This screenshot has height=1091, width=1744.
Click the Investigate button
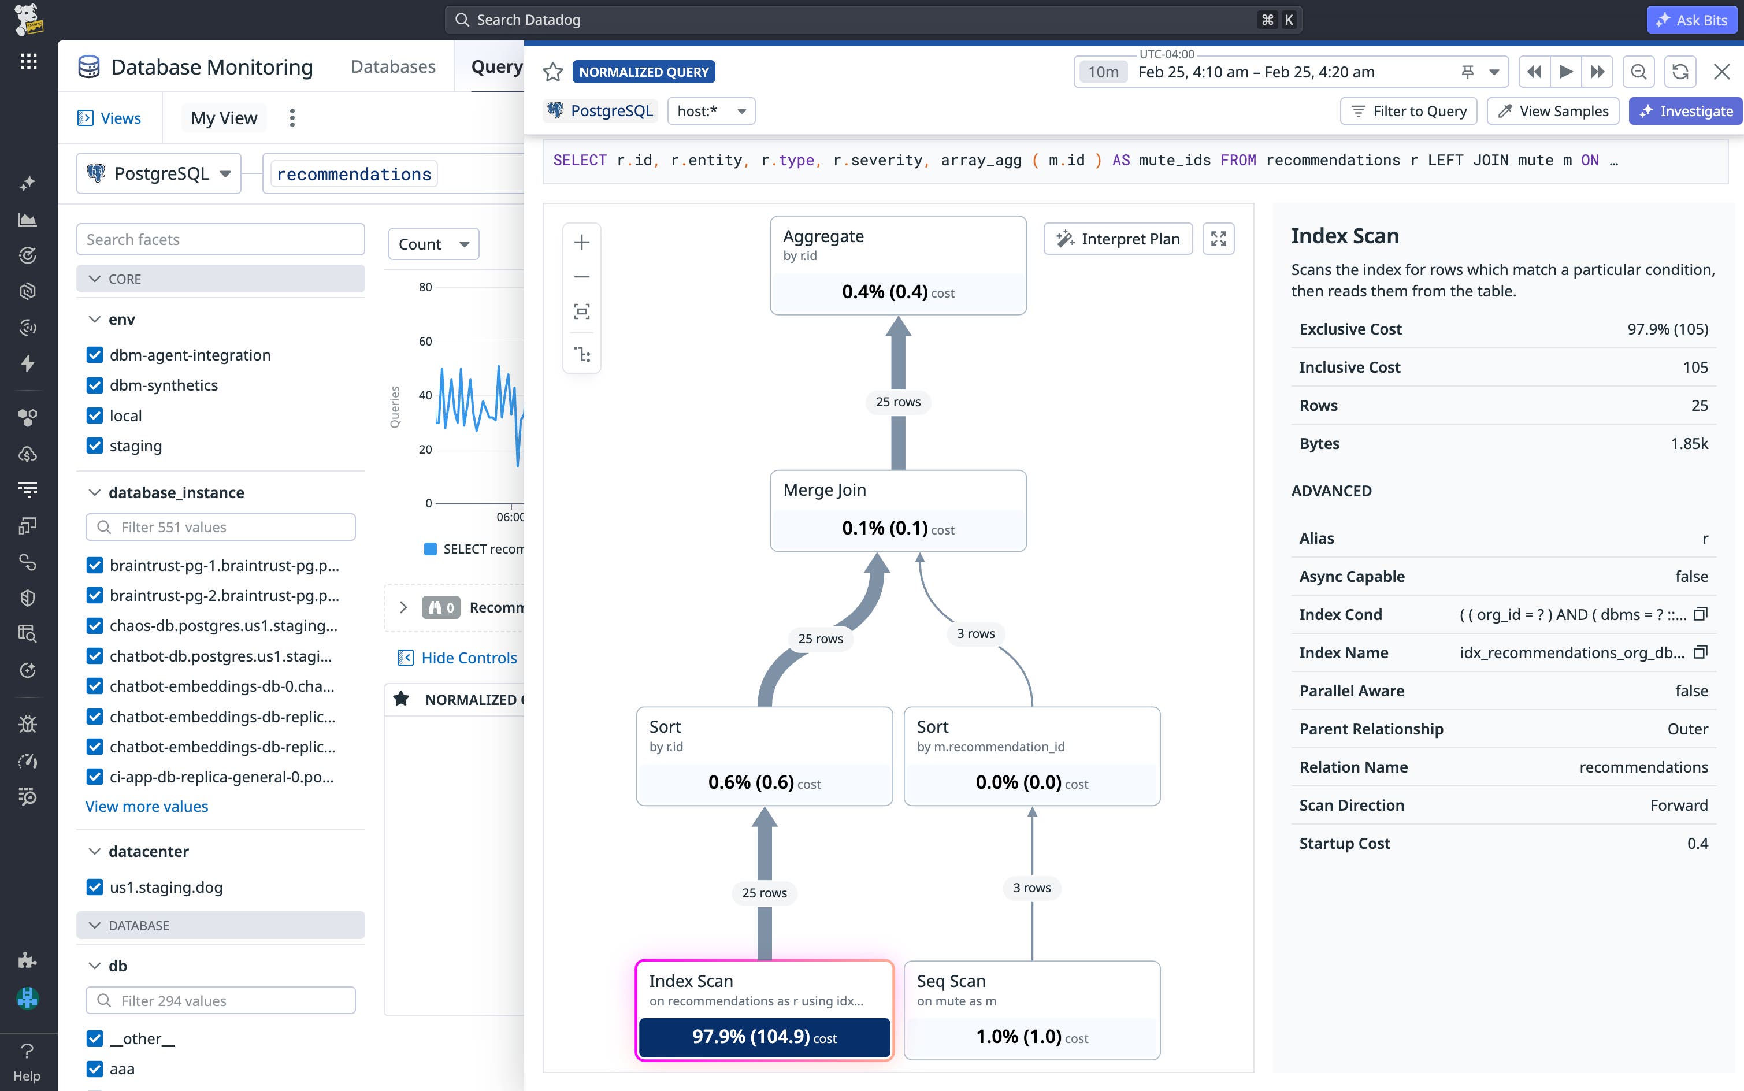click(1686, 110)
